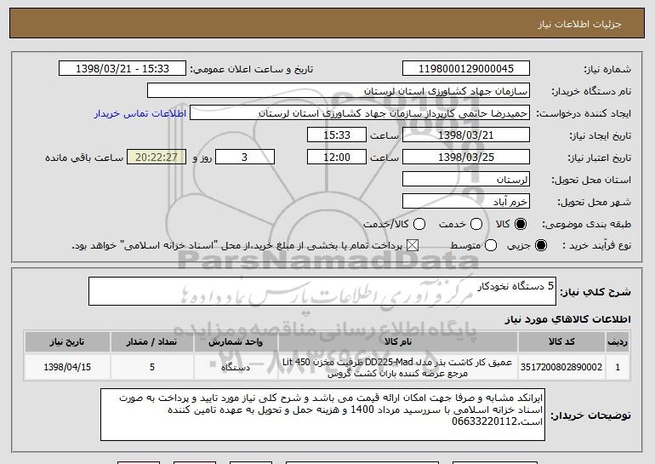
Task: Click the quantity cell showing 5
Action: coord(151,367)
